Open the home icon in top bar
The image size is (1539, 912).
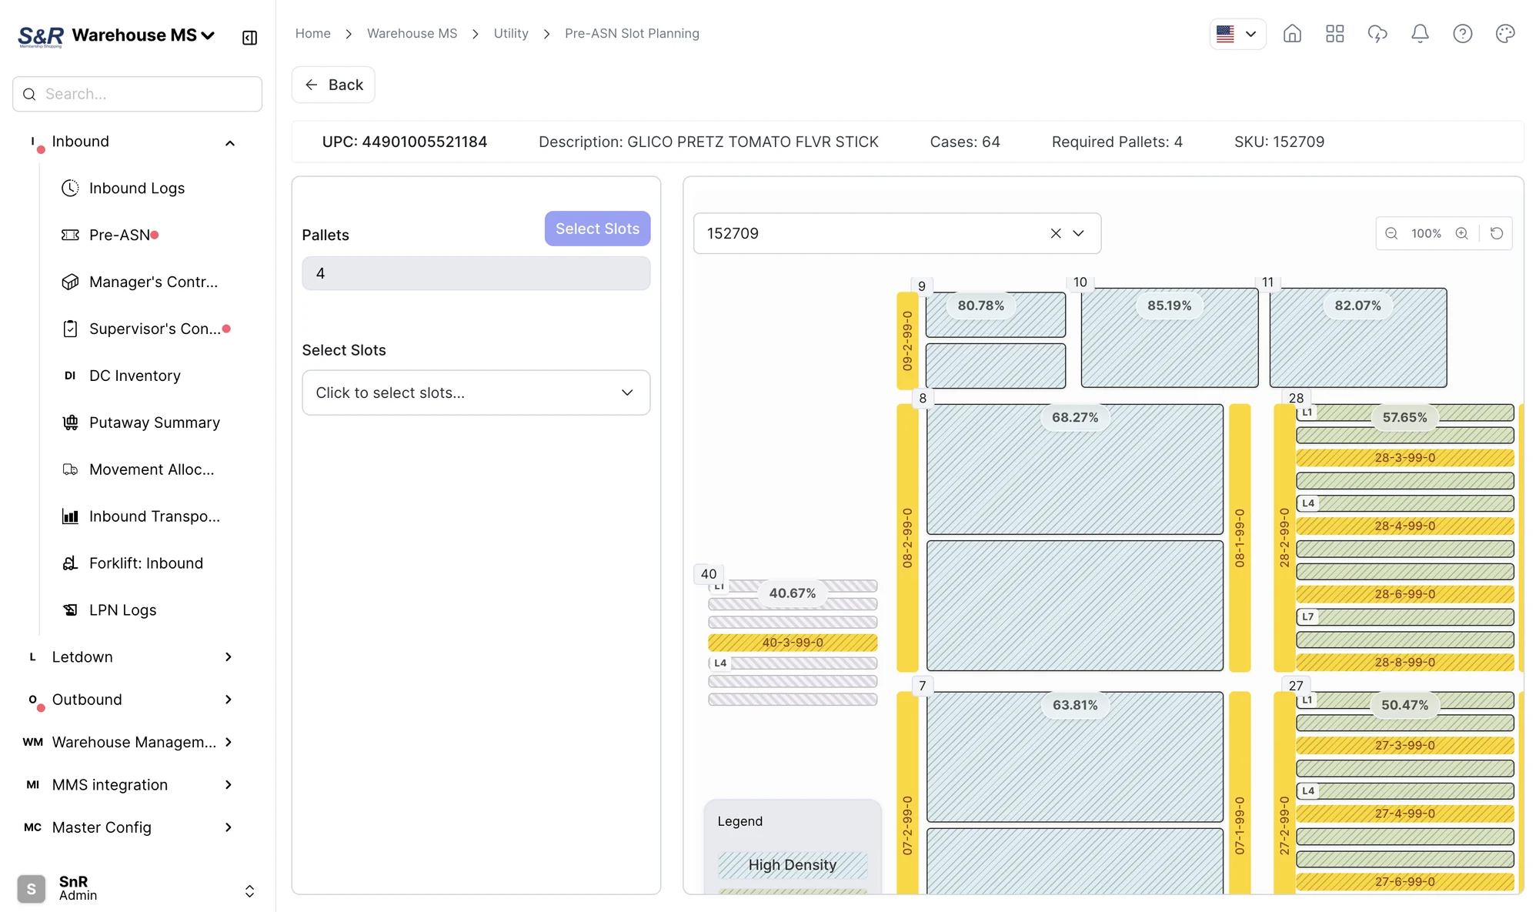pyautogui.click(x=1292, y=34)
